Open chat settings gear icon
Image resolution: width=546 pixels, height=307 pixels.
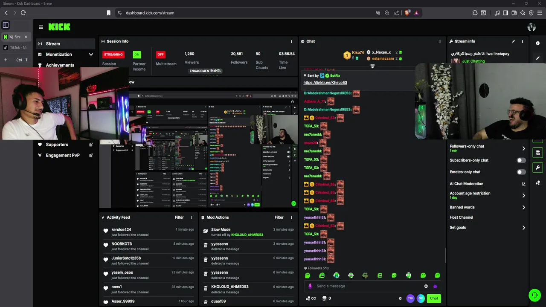(x=400, y=298)
